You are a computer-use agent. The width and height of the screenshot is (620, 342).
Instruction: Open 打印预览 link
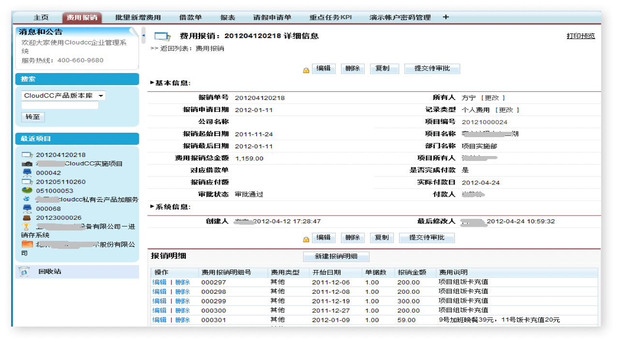click(x=581, y=36)
